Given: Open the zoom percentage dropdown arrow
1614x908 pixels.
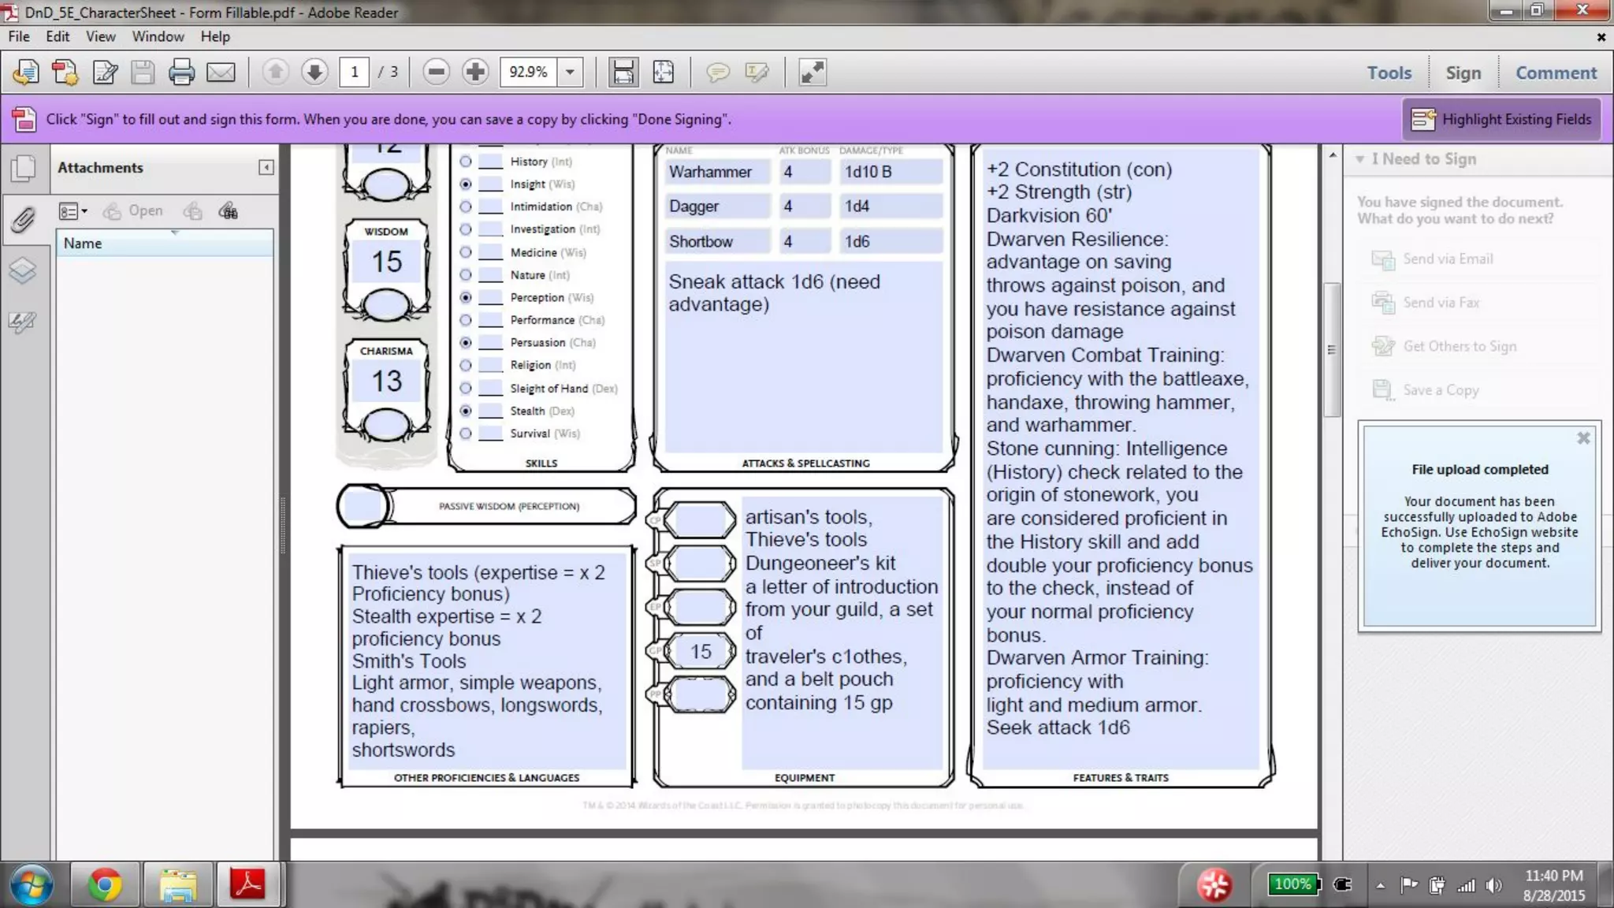Looking at the screenshot, I should coord(570,73).
